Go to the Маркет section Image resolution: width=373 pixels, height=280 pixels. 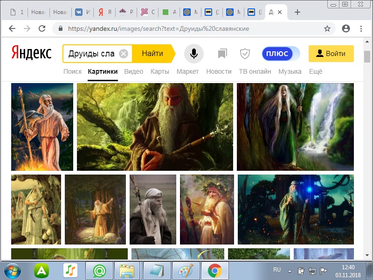188,71
